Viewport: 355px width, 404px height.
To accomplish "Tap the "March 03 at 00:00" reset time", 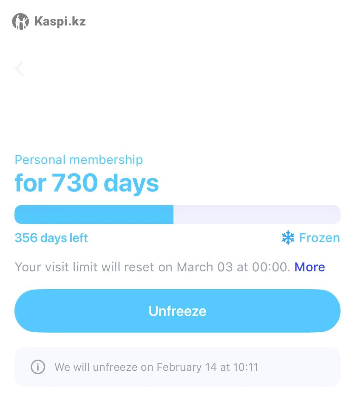I will pos(233,267).
